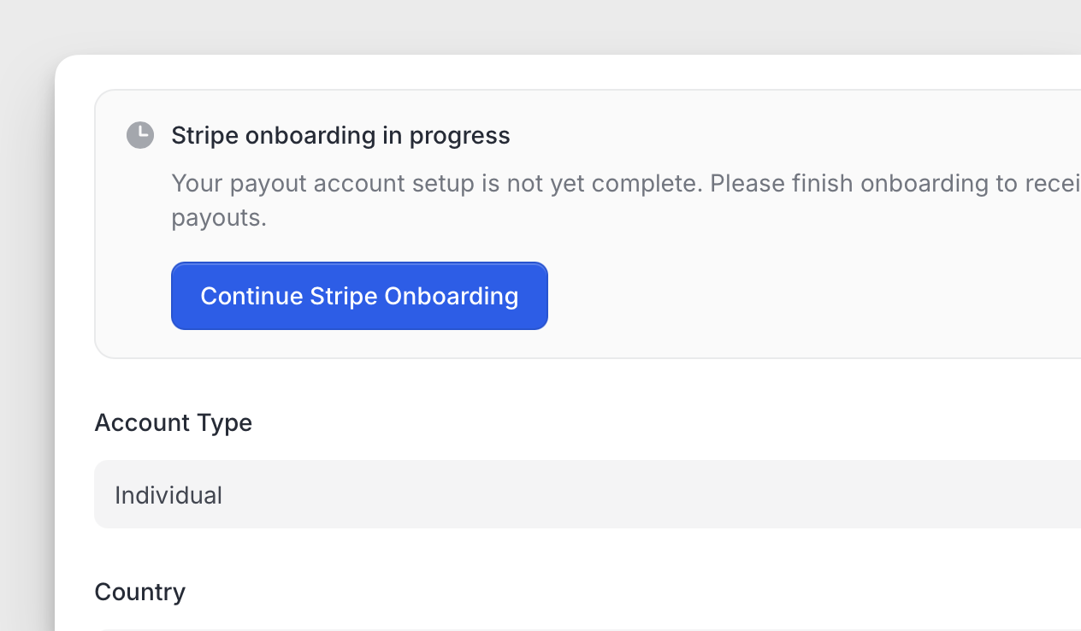Click the gray backdrop outside the settings card
Image resolution: width=1081 pixels, height=631 pixels.
pyautogui.click(x=26, y=257)
